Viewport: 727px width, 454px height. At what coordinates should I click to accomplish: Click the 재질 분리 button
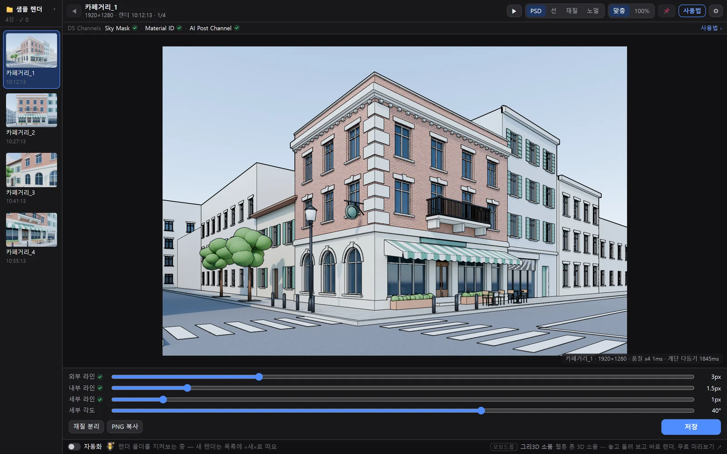coord(86,426)
